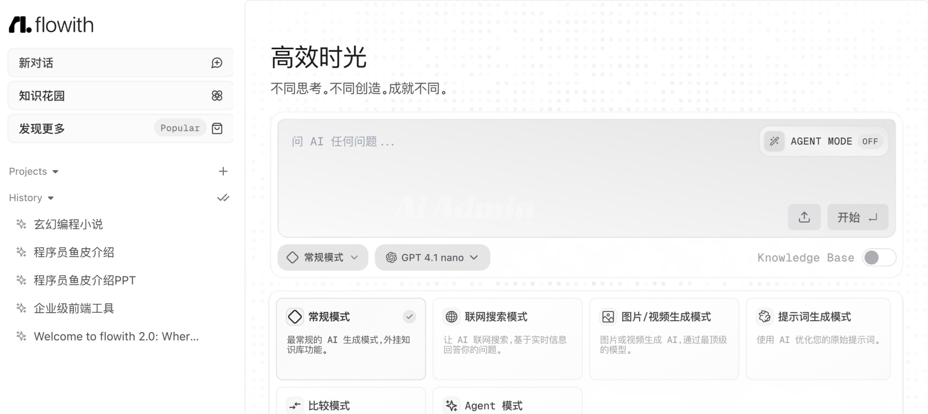The image size is (928, 414).
Task: Select the 联网搜索模式 card
Action: 507,338
